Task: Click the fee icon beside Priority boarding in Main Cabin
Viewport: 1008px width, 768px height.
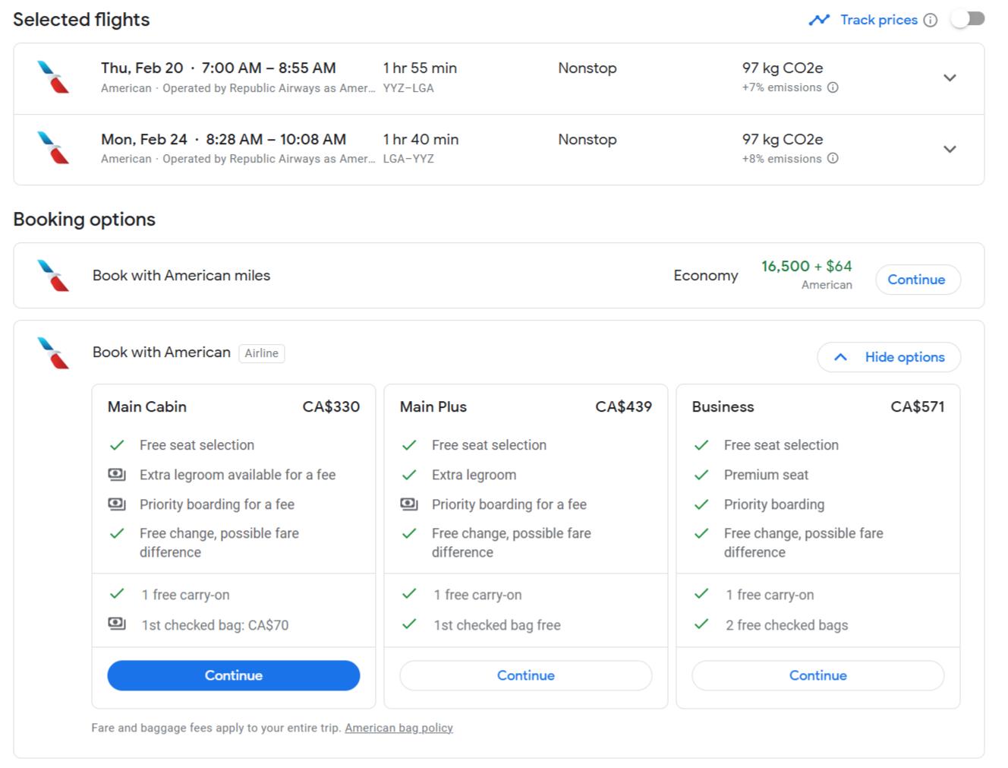Action: point(116,504)
